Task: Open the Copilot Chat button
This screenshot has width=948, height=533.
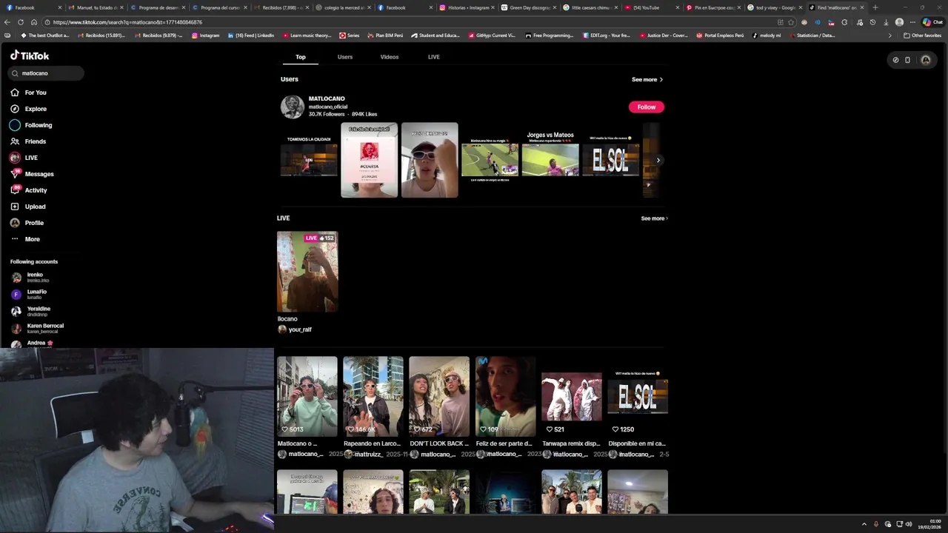Action: (932, 22)
